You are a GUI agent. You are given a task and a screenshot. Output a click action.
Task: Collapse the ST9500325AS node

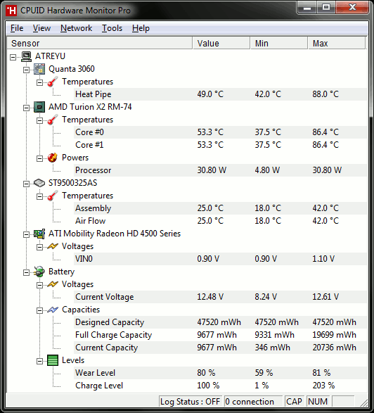[26, 184]
